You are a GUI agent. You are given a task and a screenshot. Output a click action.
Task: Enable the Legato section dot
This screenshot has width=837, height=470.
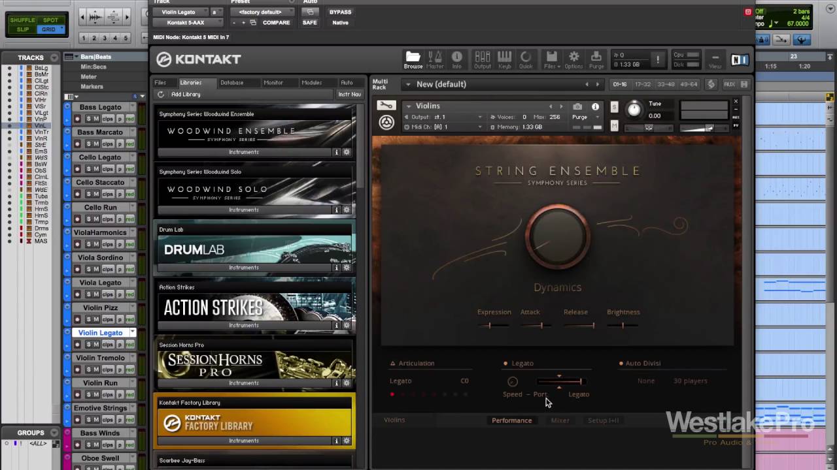tap(505, 364)
